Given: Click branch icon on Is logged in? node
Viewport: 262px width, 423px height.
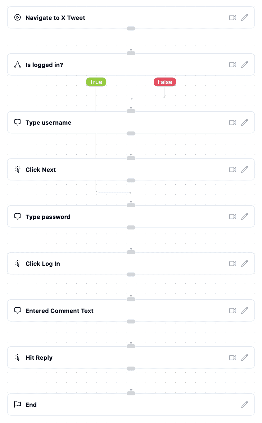Looking at the screenshot, I should click(x=18, y=65).
